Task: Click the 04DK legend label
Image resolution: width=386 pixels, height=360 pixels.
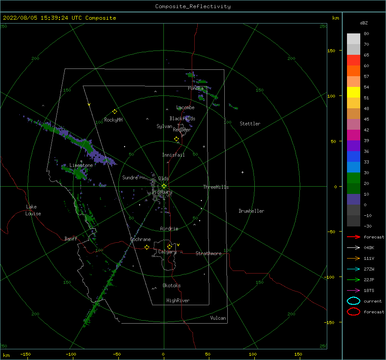Action: pyautogui.click(x=369, y=248)
